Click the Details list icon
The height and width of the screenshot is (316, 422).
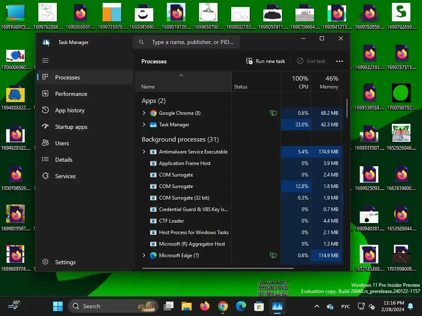pos(45,159)
